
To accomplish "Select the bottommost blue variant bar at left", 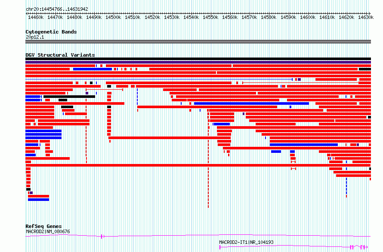I will point(39,200).
